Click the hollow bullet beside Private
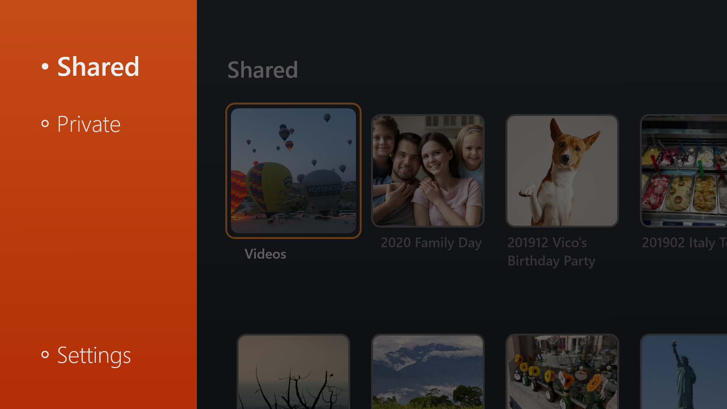This screenshot has width=727, height=409. [x=45, y=123]
